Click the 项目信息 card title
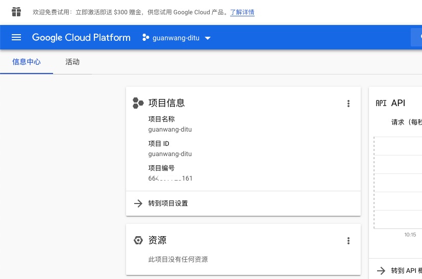The width and height of the screenshot is (422, 279). pyautogui.click(x=166, y=103)
